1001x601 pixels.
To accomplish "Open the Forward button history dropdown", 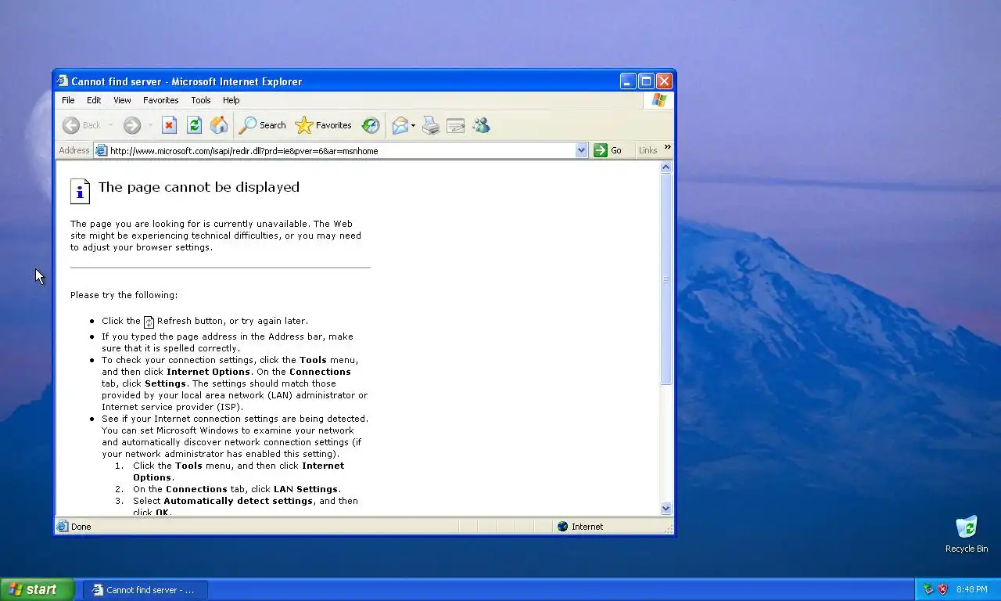I will [150, 125].
